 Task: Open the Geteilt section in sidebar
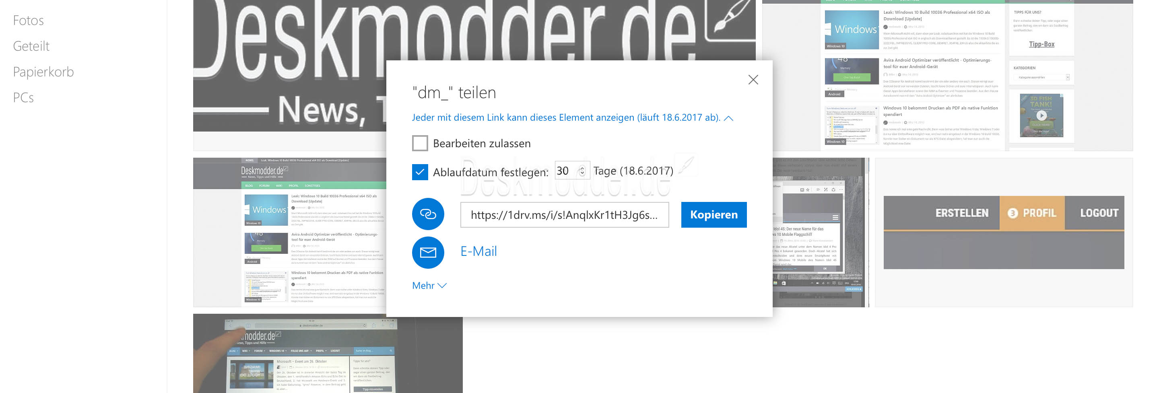(x=31, y=46)
